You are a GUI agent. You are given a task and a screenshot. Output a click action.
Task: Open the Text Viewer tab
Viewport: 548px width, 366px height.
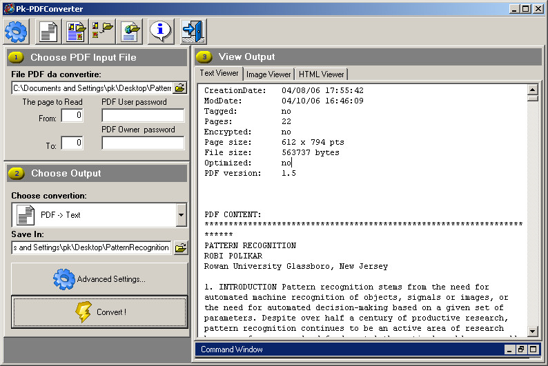(x=219, y=73)
